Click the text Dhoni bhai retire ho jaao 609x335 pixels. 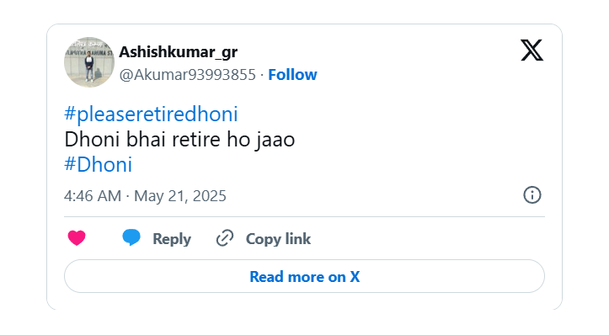point(179,140)
